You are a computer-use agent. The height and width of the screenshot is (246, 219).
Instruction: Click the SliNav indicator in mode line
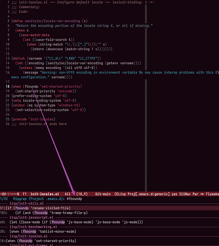point(185,194)
